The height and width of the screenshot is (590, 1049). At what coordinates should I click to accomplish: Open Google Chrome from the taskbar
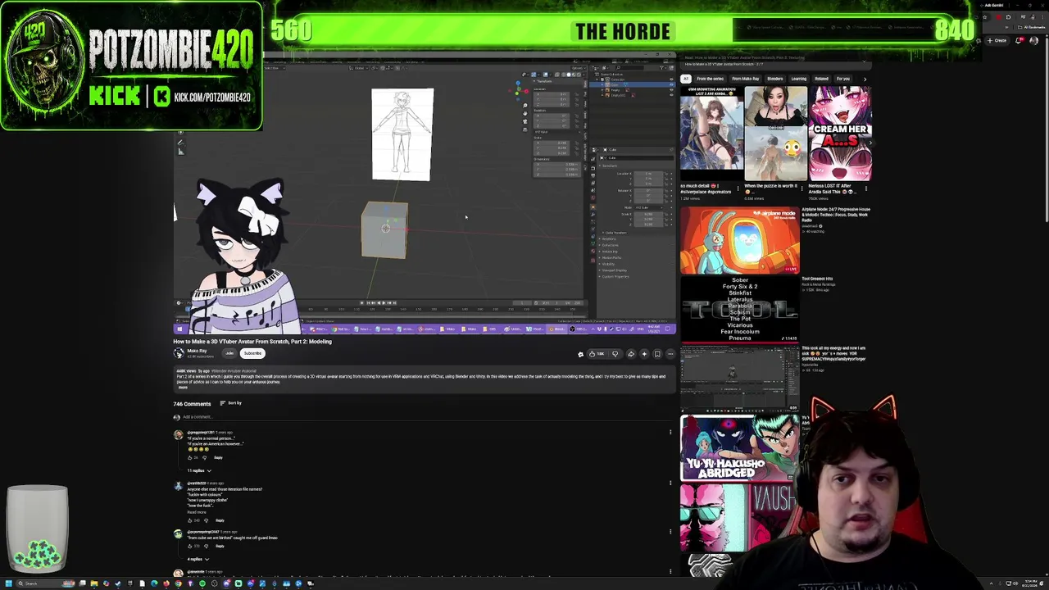pos(177,583)
